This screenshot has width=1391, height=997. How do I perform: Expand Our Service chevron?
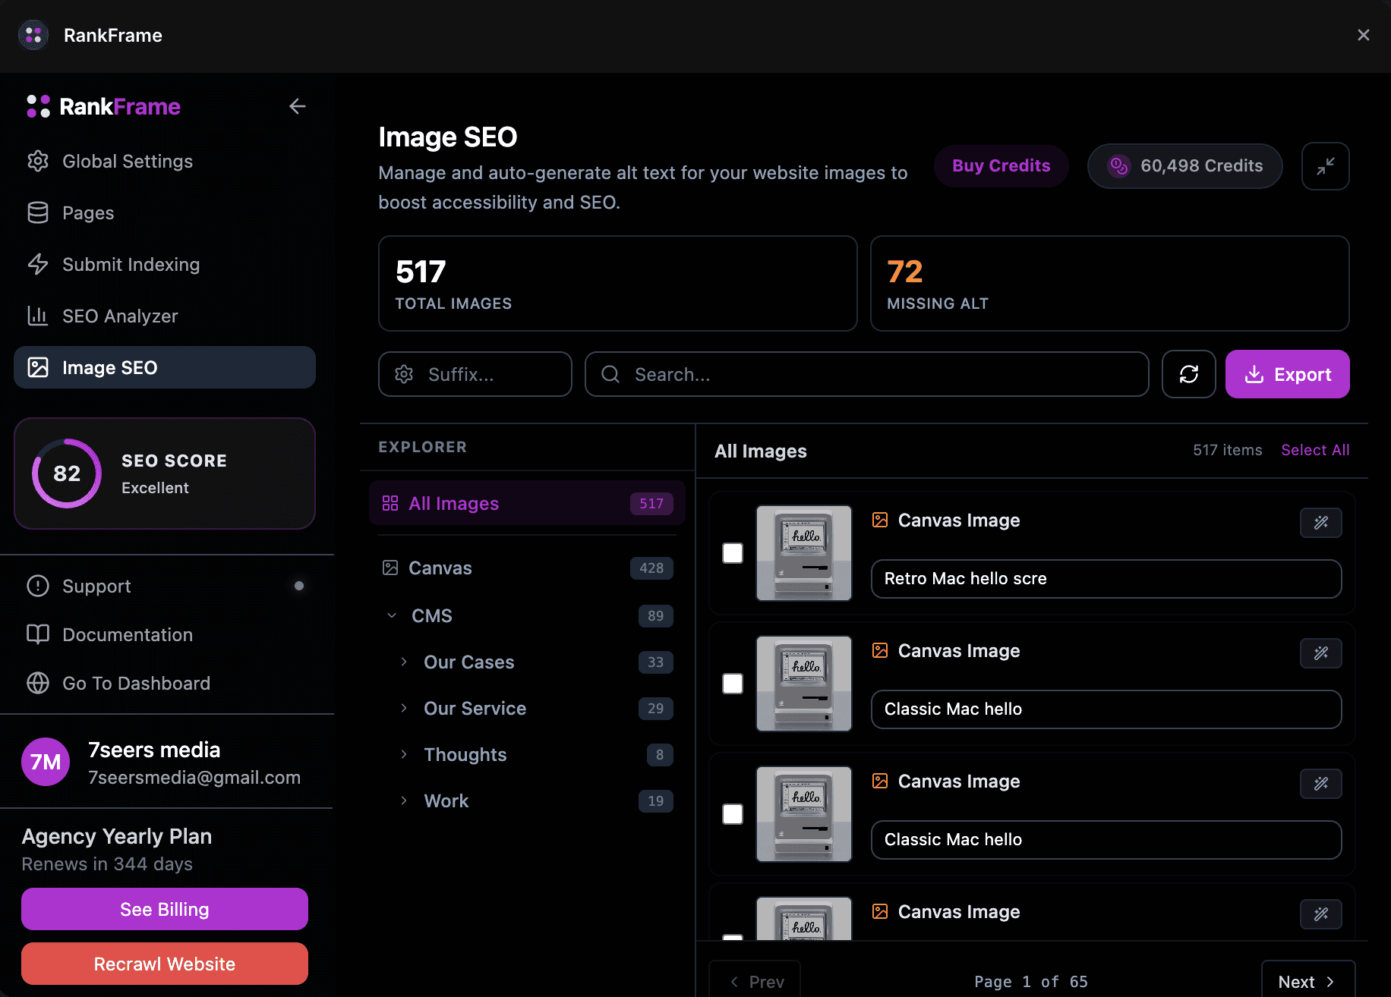click(404, 708)
